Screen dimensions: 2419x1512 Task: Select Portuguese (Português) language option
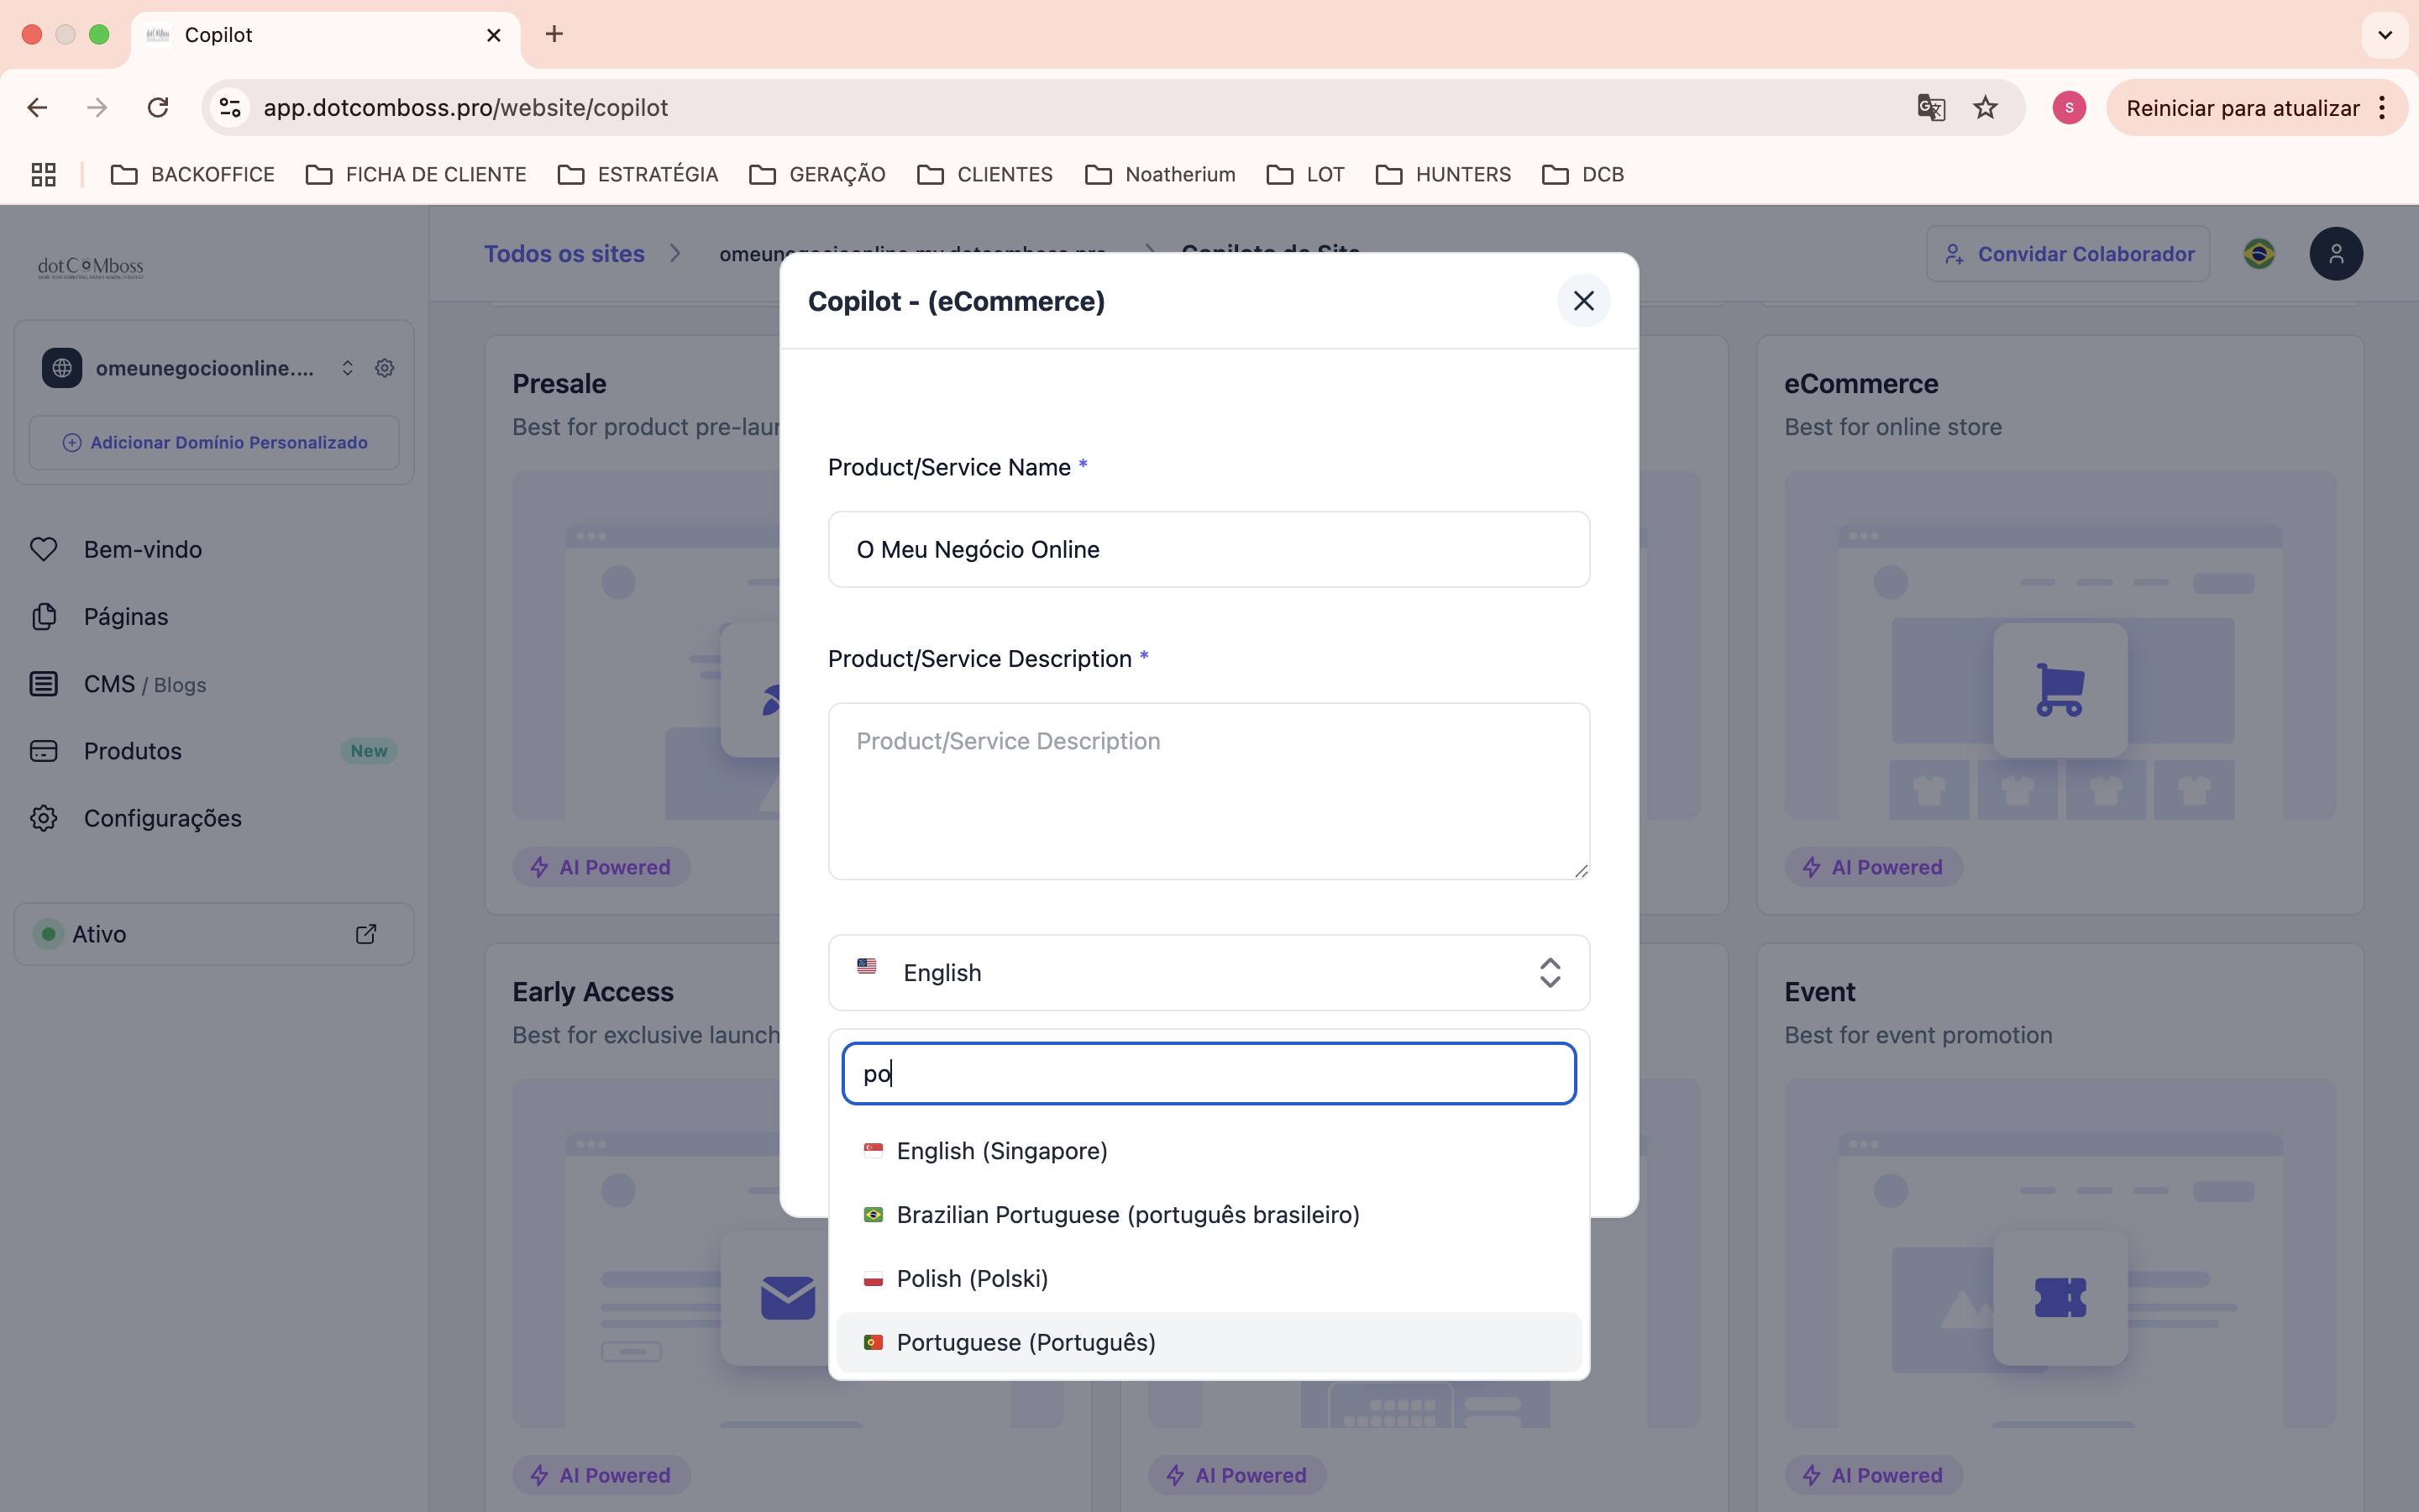[1209, 1342]
